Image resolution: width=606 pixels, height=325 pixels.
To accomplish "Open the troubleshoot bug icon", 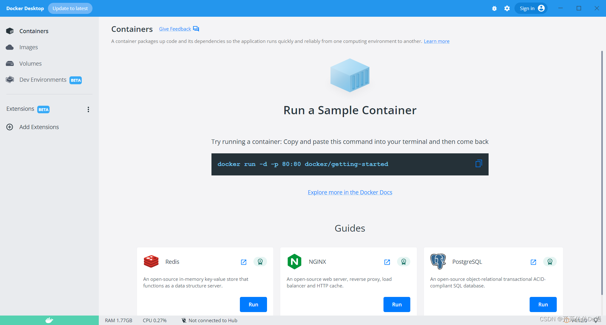I will coord(494,9).
